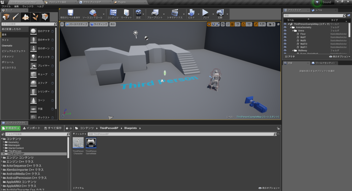Open the Marketplace toolbar icon
The image size is (352, 191).
click(x=126, y=13)
